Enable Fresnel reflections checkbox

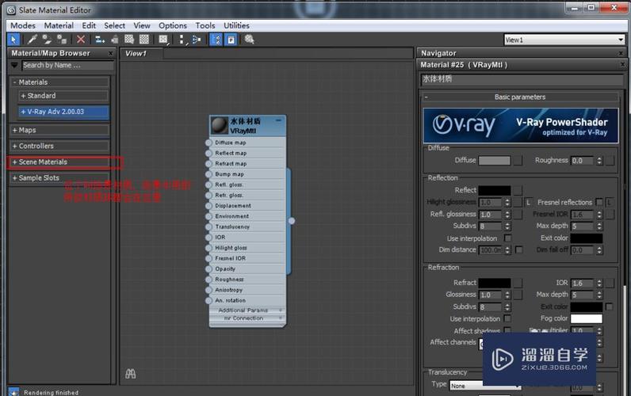pos(598,202)
